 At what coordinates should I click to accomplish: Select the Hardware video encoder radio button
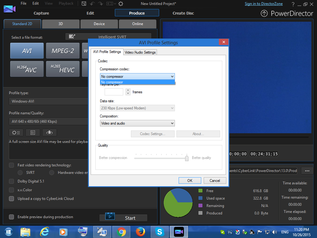[52, 173]
